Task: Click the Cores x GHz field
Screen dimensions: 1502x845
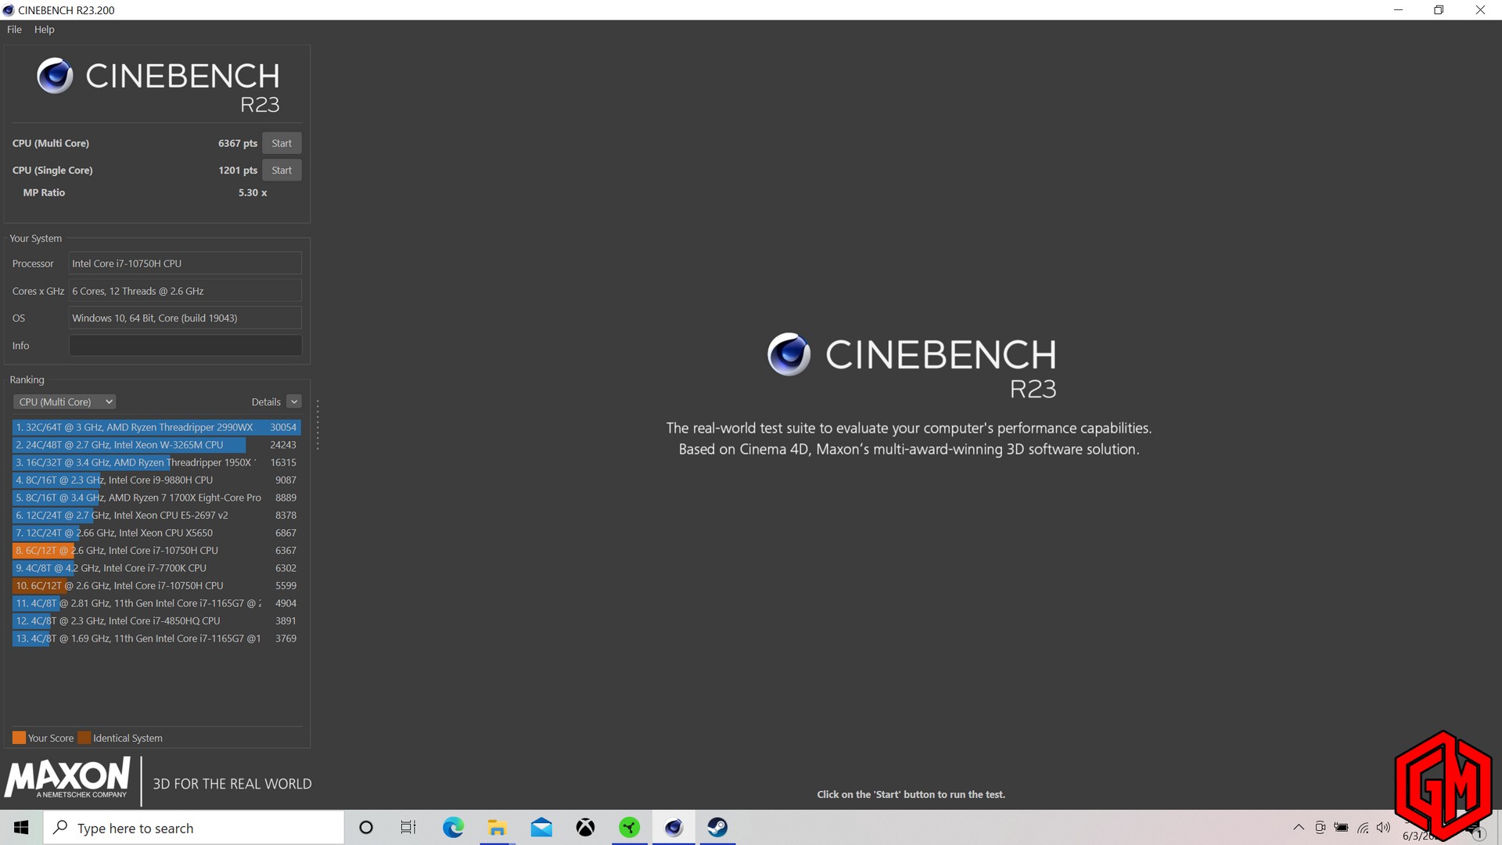Action: click(185, 291)
